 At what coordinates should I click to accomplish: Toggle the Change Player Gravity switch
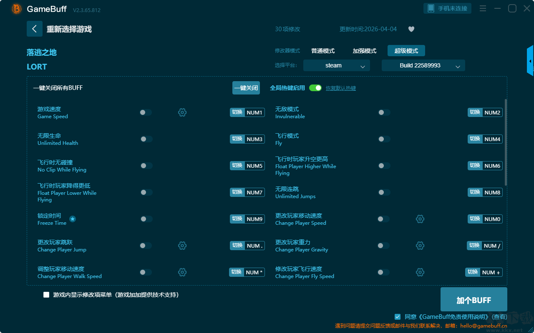(x=384, y=246)
